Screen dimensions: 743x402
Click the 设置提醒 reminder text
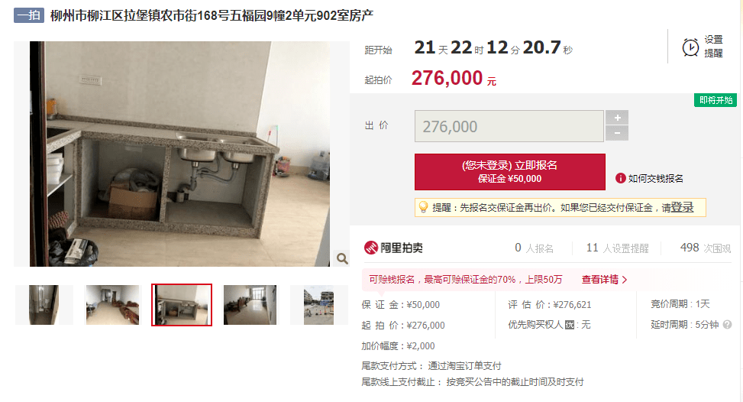coord(714,47)
